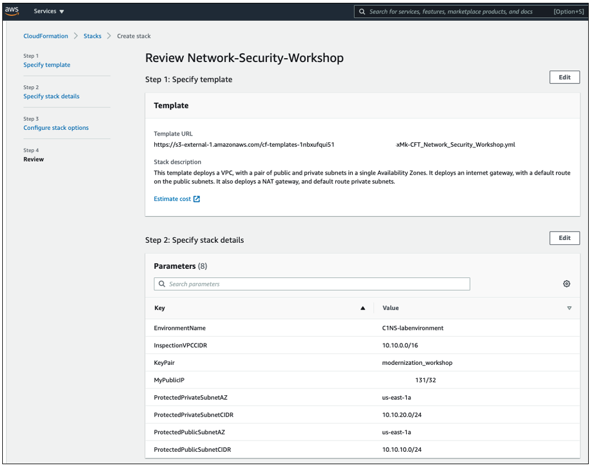Select the 10.10.20.0/24 value
The height and width of the screenshot is (467, 591).
[x=402, y=414]
